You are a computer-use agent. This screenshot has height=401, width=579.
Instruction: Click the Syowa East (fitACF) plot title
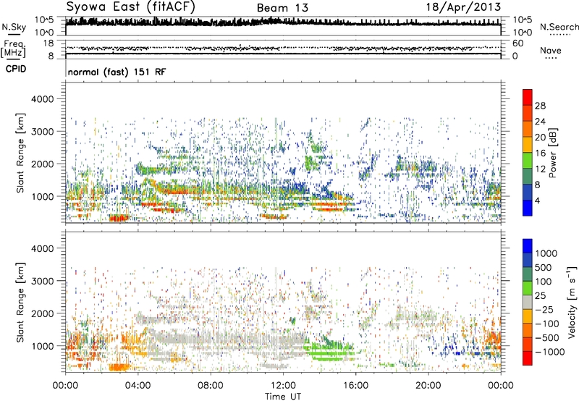[x=131, y=7]
